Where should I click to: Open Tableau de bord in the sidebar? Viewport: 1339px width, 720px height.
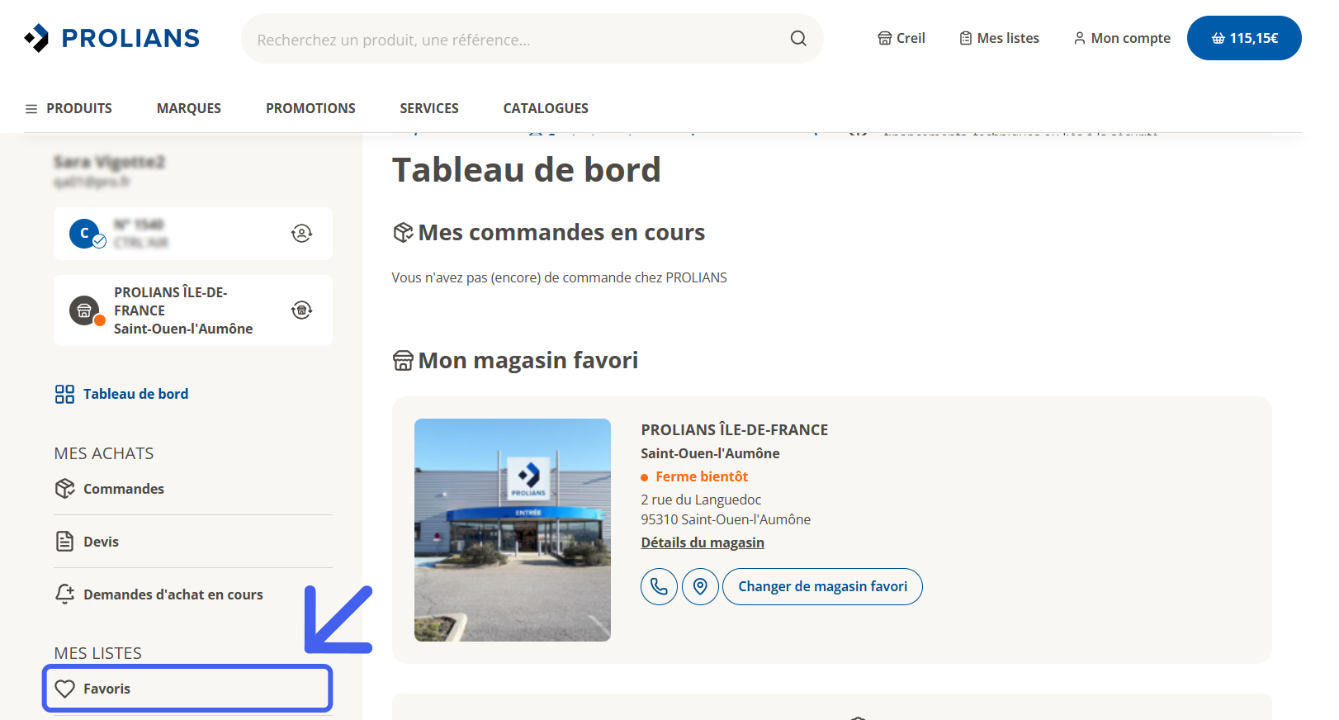(x=135, y=394)
